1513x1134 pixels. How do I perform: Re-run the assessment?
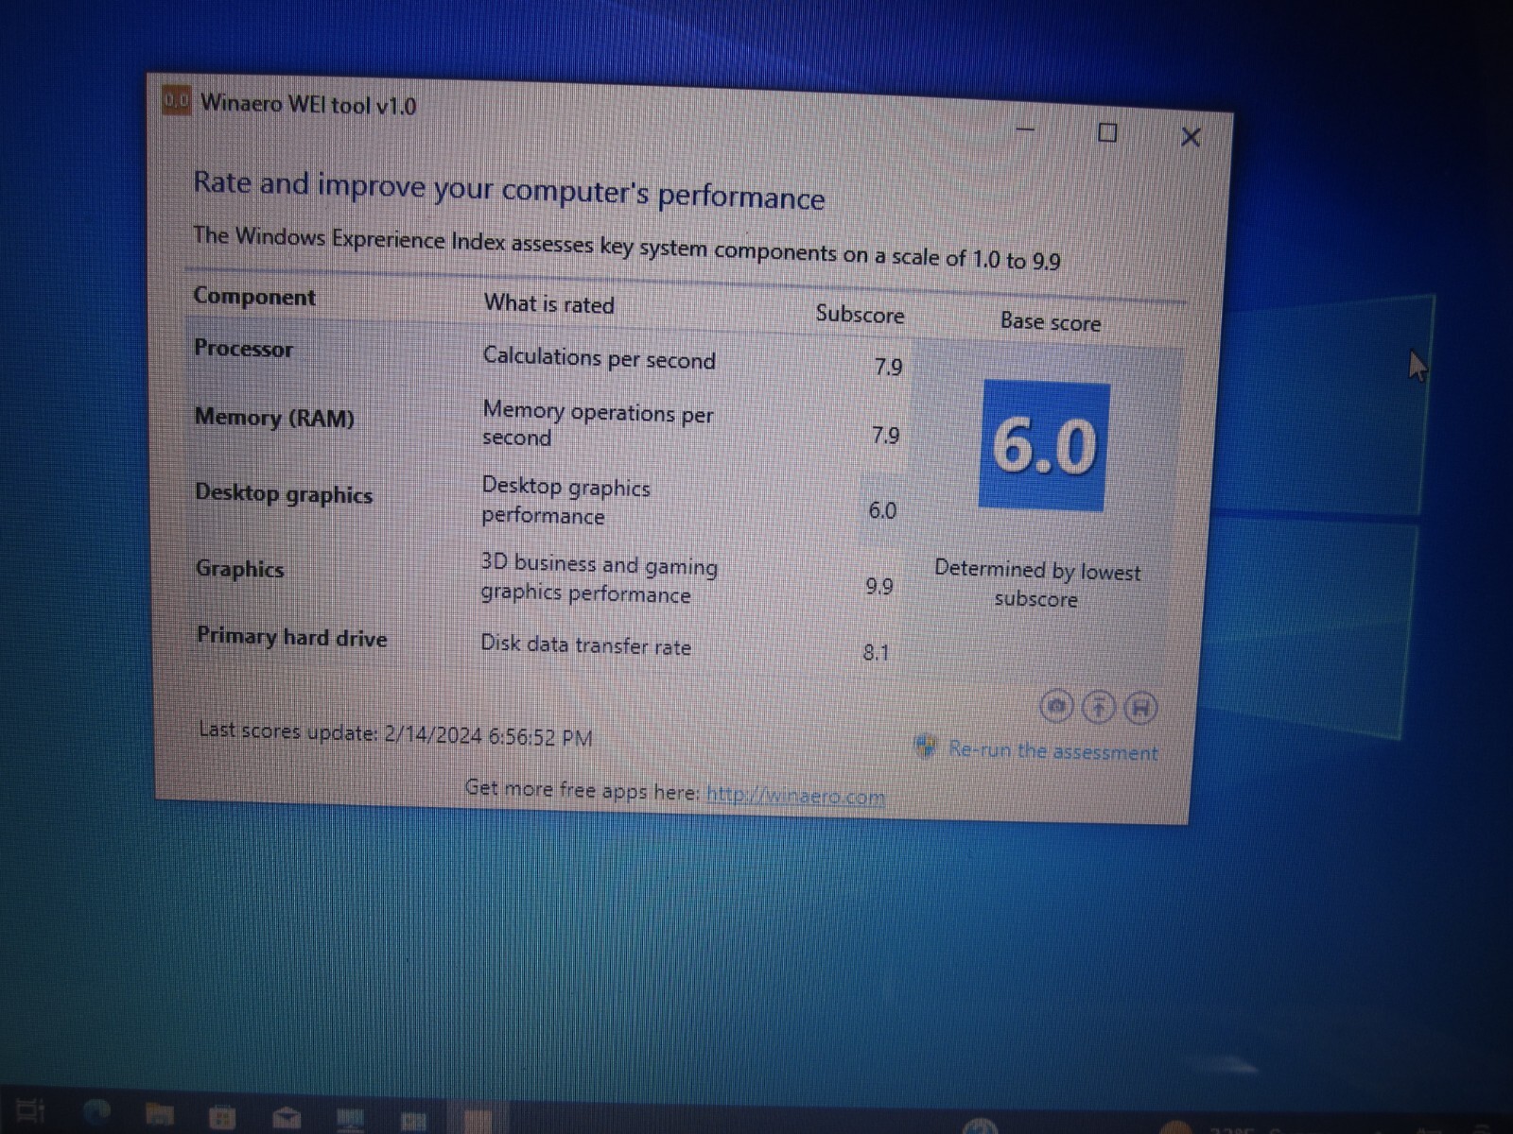pos(1052,751)
